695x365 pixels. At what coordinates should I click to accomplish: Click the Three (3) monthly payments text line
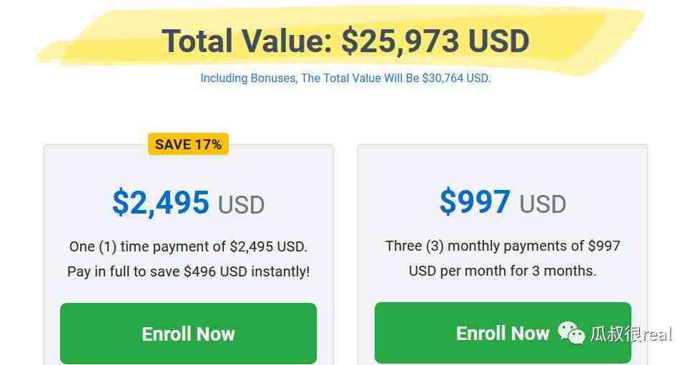503,246
